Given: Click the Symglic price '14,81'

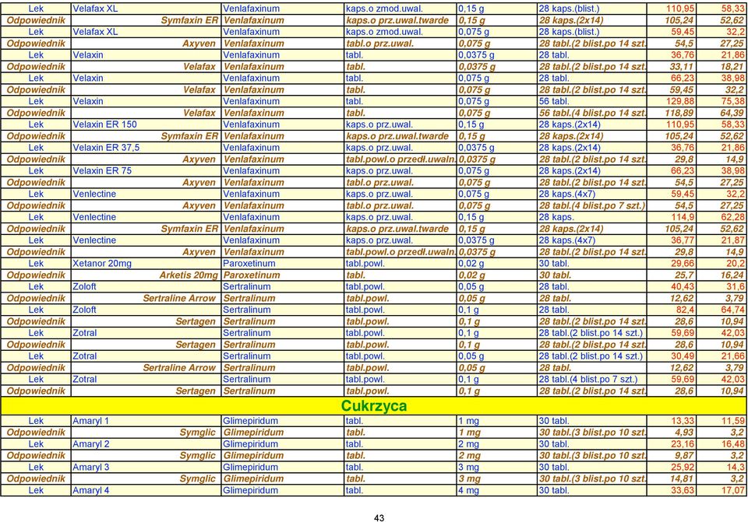Looking at the screenshot, I should point(683,478).
